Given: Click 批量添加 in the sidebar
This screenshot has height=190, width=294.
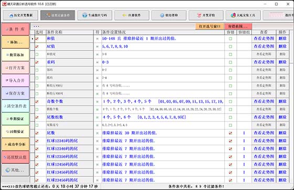Looking at the screenshot, I should pyautogui.click(x=16, y=55).
